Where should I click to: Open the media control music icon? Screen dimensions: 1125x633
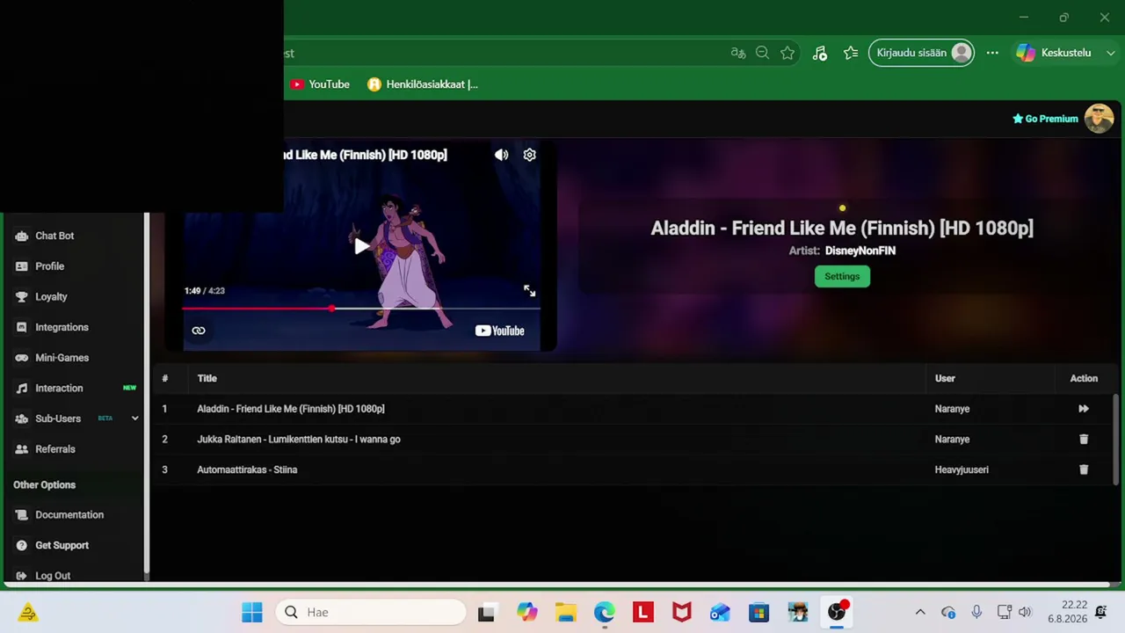point(819,53)
